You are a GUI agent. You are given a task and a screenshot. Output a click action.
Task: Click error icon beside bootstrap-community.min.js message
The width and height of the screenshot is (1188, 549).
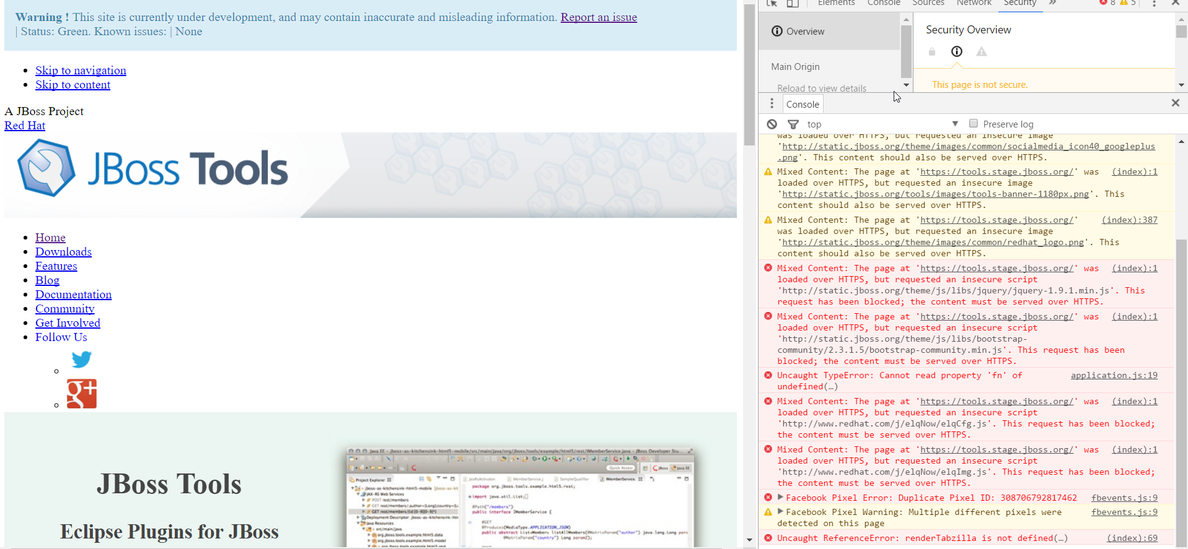pyautogui.click(x=768, y=316)
